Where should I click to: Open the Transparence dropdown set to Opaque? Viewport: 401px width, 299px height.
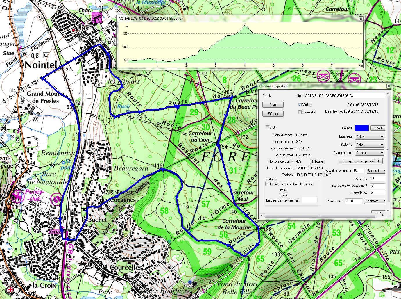coord(370,153)
